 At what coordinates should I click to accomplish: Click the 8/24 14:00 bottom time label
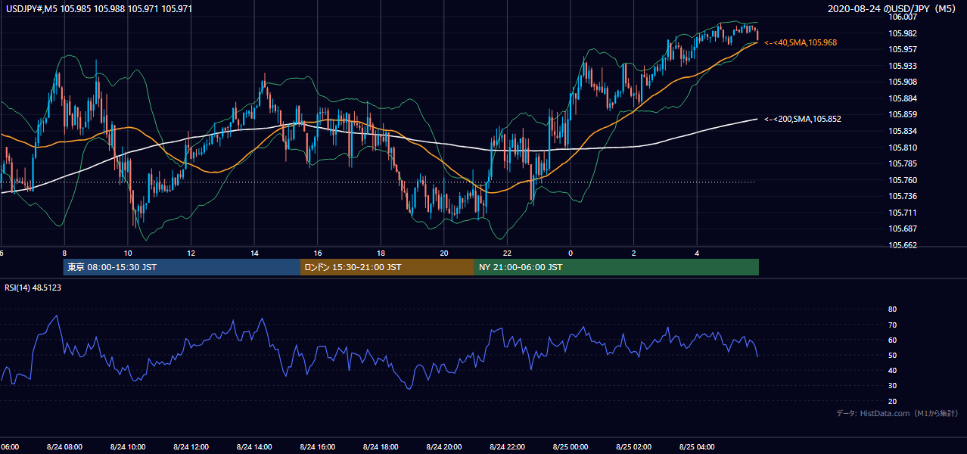[254, 446]
